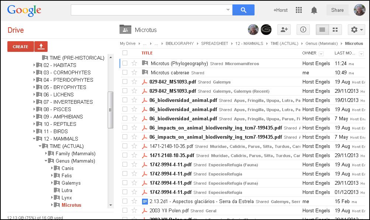Screen dimensions: 370x220
Task: Open the OWNER column filter dropdown
Action: pos(321,54)
